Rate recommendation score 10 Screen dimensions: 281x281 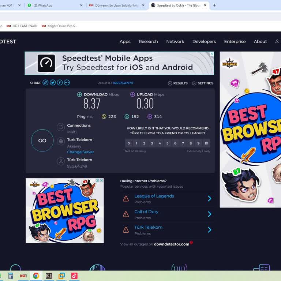206,143
